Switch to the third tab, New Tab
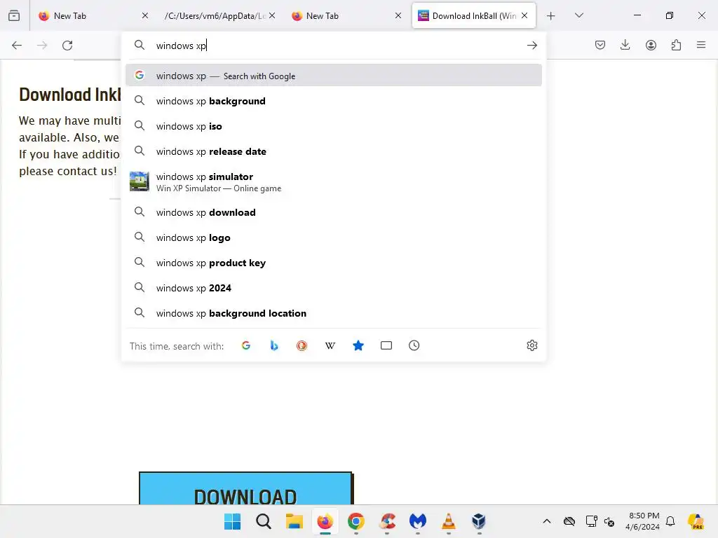Screen dimensions: 718x538 [346, 15]
